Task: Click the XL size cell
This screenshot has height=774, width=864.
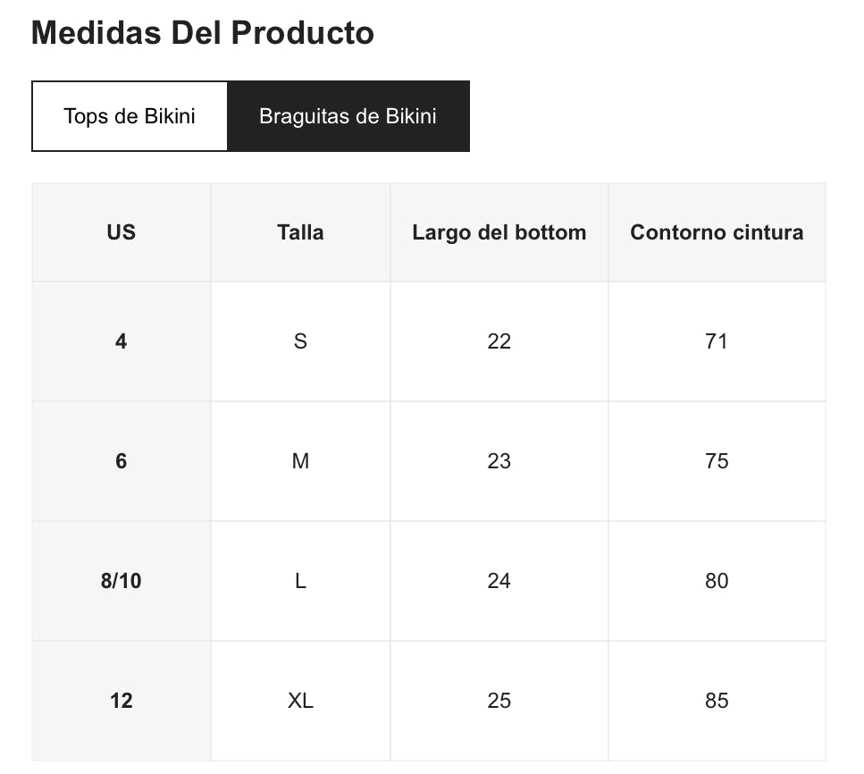Action: [x=300, y=701]
